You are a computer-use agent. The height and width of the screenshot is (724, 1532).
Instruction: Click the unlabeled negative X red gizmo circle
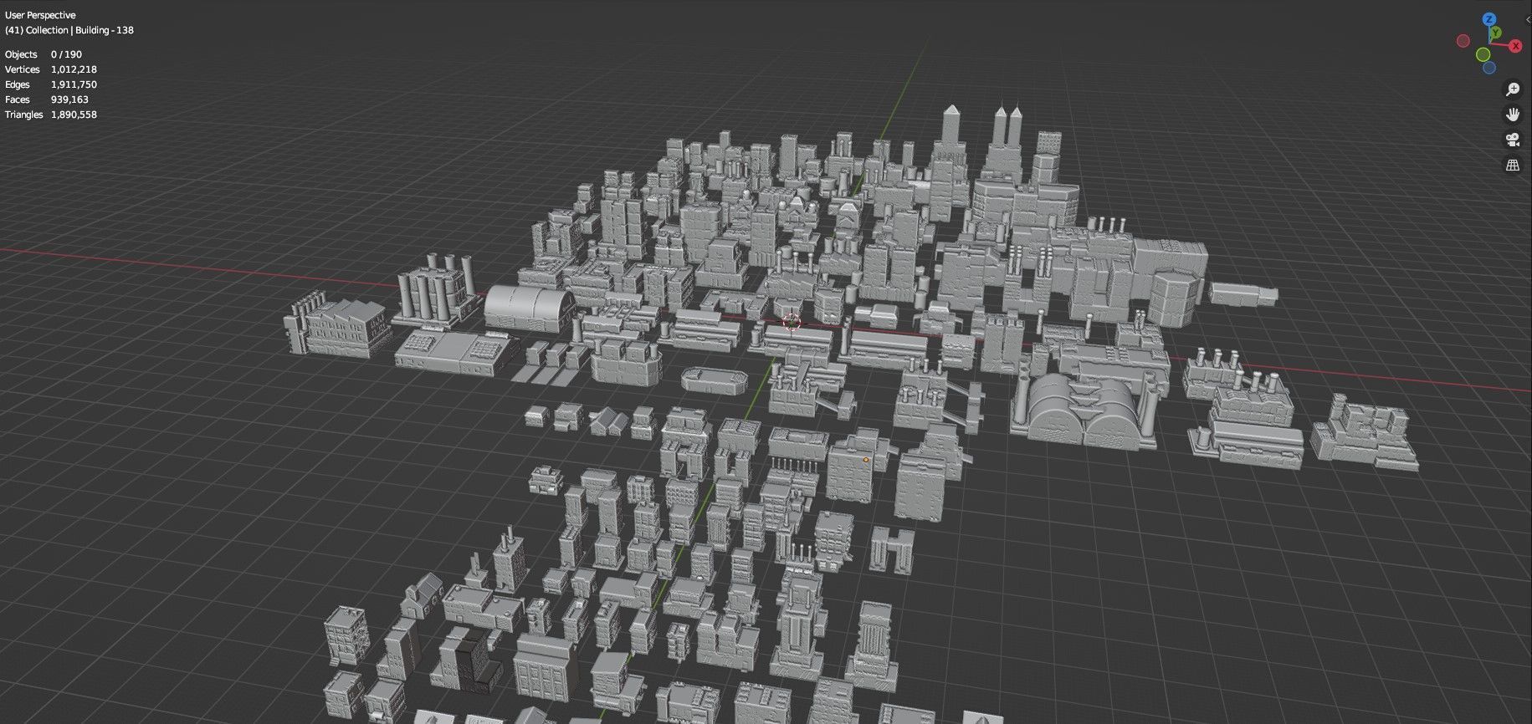pos(1463,40)
